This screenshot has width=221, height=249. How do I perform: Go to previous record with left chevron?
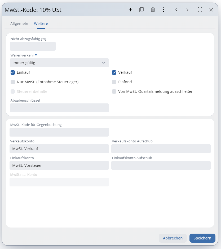[176, 10]
